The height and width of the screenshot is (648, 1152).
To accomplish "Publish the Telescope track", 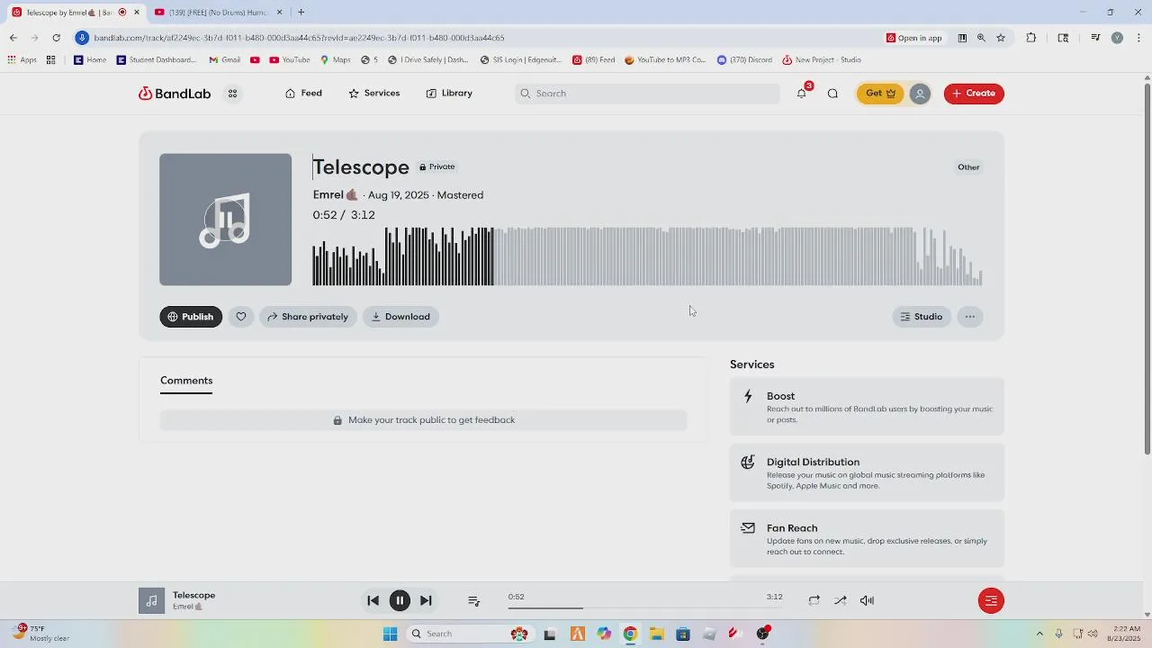I will pyautogui.click(x=191, y=317).
